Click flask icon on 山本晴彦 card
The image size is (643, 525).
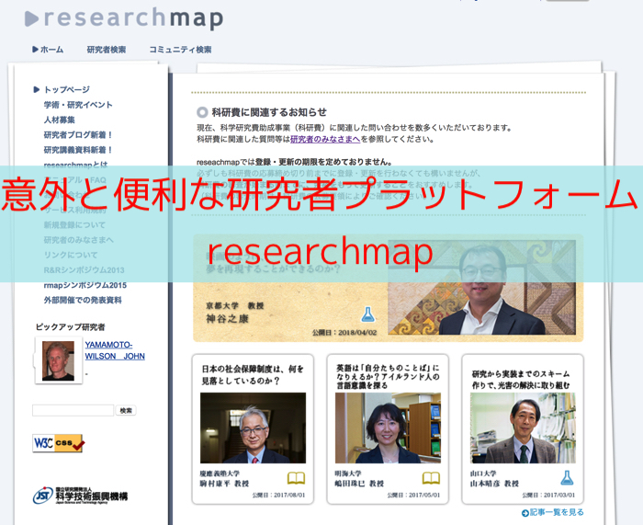coord(567,478)
